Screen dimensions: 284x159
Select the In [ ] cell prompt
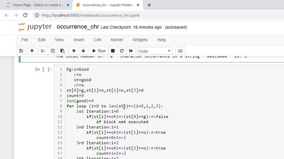pos(43,69)
